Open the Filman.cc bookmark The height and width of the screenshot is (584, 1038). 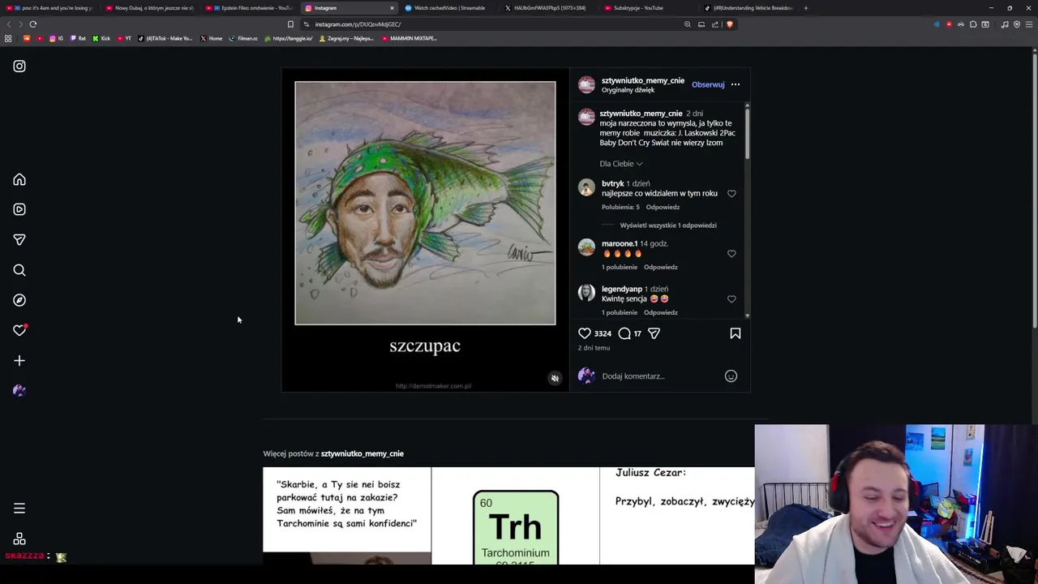(243, 38)
